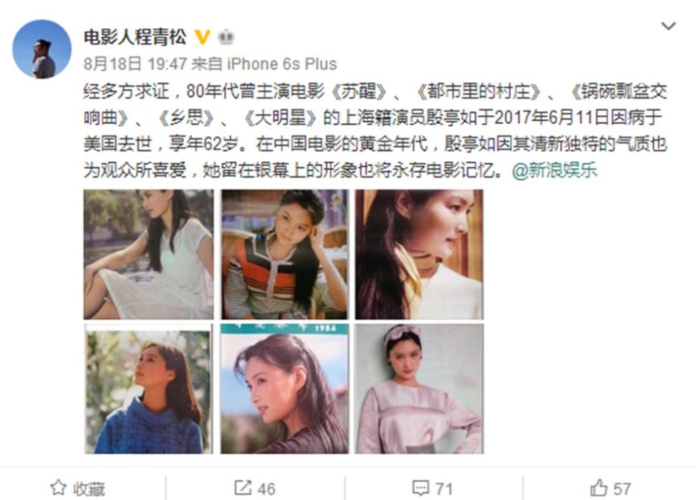Open the post options chevron menu
The height and width of the screenshot is (500, 696).
[668, 26]
